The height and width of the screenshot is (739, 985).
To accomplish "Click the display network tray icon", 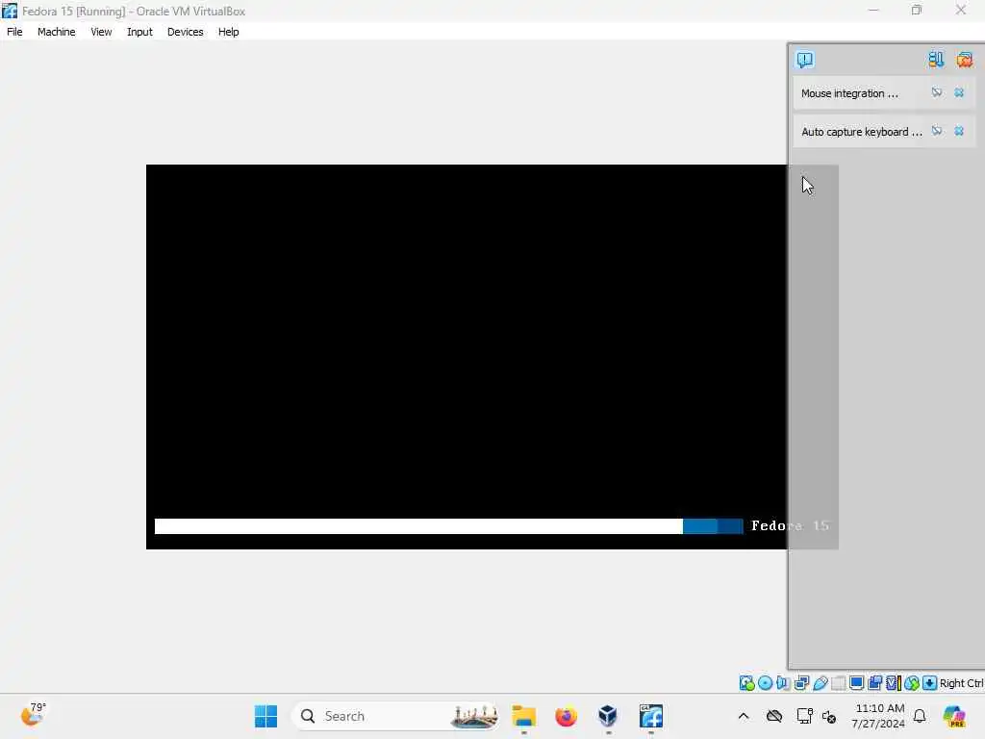I will [x=804, y=716].
